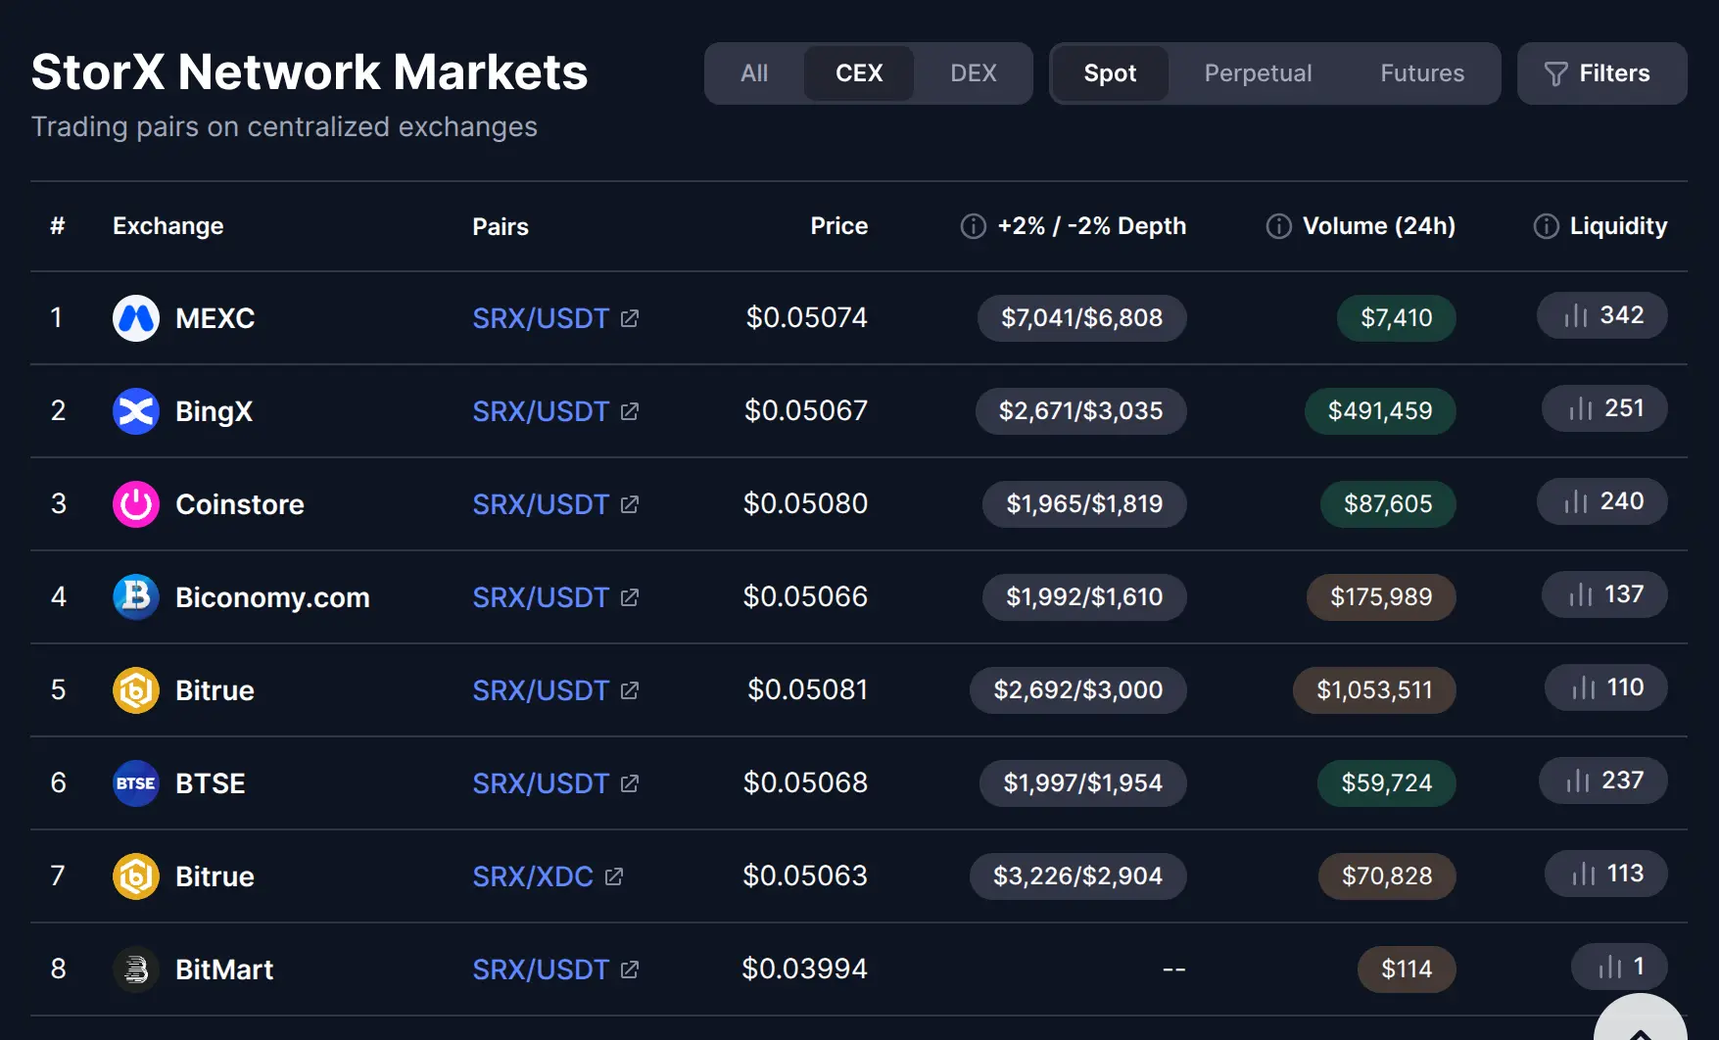Click the $0.05074 price for MEXC
The image size is (1719, 1040).
tap(807, 317)
